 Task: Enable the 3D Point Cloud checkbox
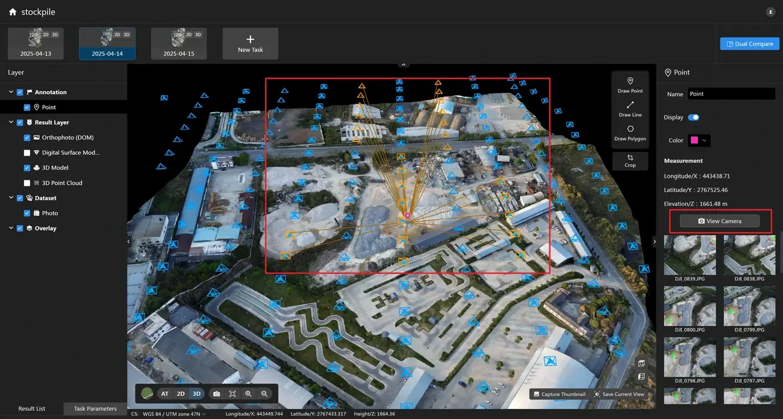click(x=27, y=183)
